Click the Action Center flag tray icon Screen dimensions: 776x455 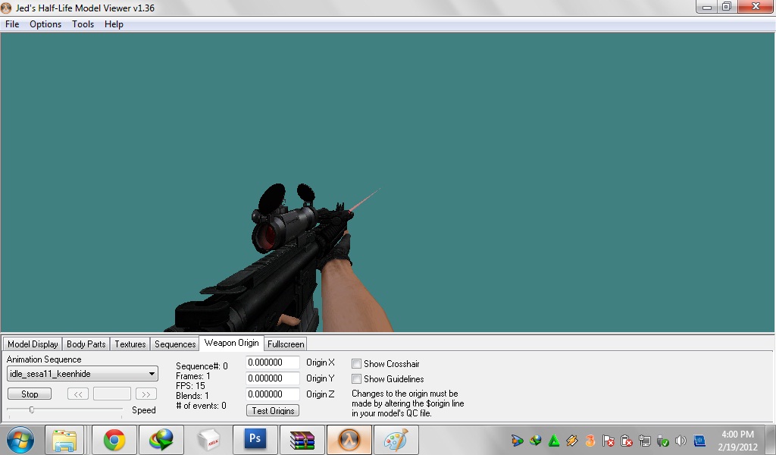click(609, 441)
